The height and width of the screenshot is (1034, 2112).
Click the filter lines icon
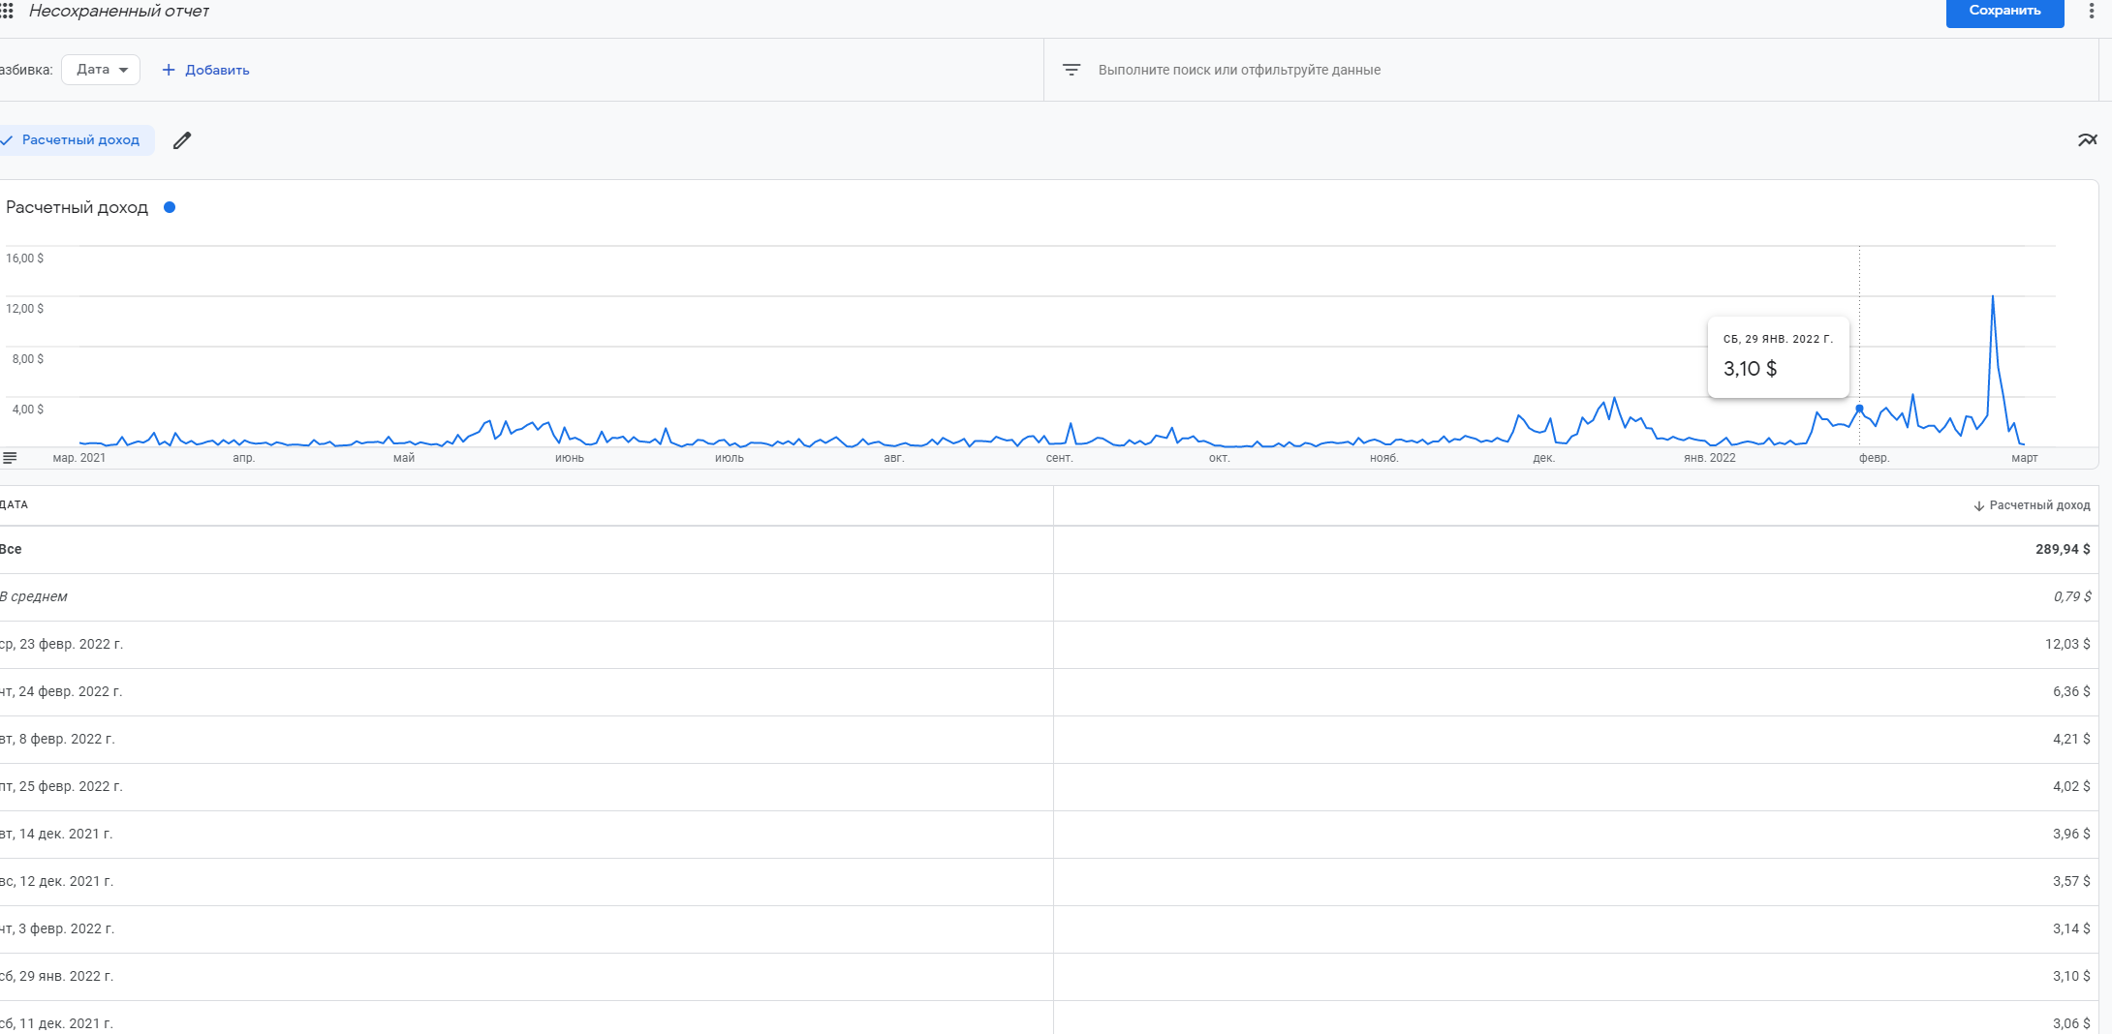pyautogui.click(x=1072, y=70)
